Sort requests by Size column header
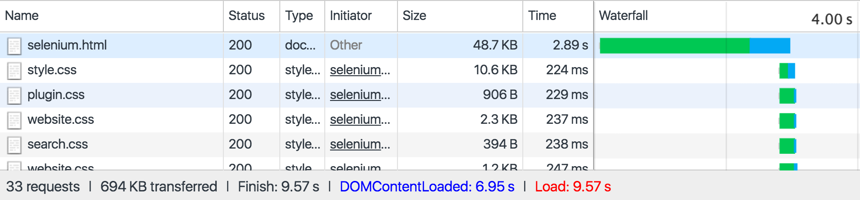This screenshot has width=860, height=200. pyautogui.click(x=414, y=16)
